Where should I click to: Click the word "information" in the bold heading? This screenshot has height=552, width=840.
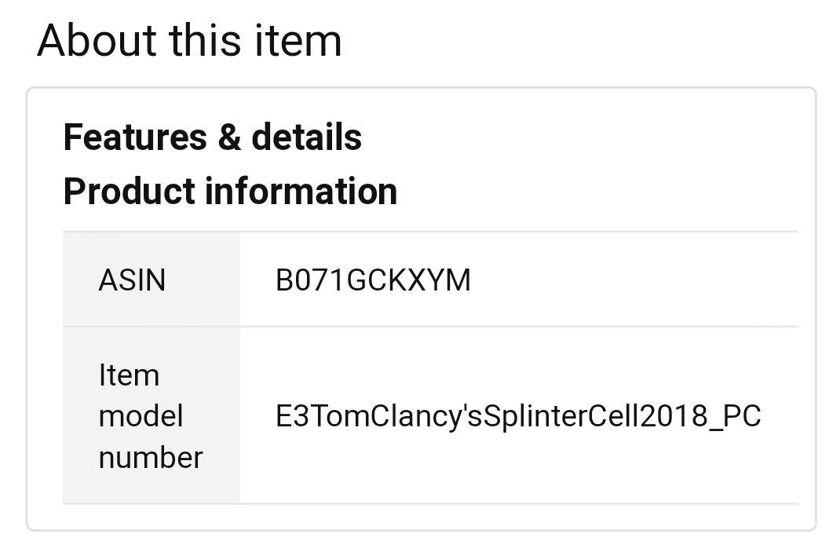301,192
